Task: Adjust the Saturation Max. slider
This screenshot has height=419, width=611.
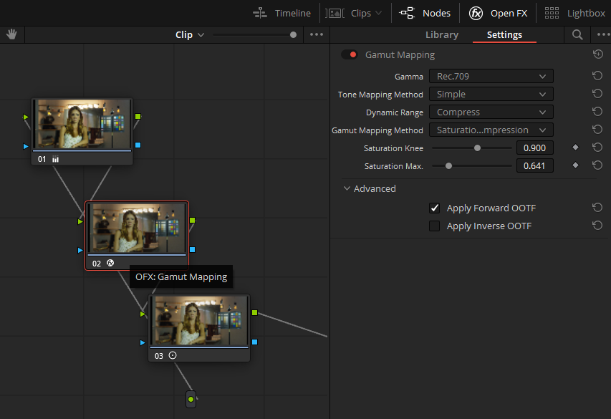Action: click(x=448, y=166)
